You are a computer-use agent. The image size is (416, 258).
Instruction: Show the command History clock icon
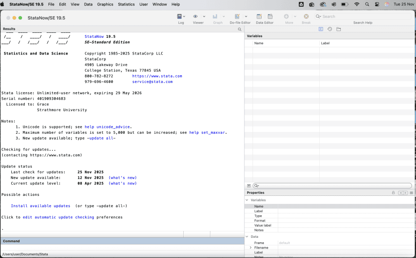(x=330, y=29)
